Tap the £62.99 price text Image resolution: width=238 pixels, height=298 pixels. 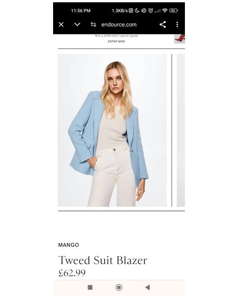click(72, 273)
